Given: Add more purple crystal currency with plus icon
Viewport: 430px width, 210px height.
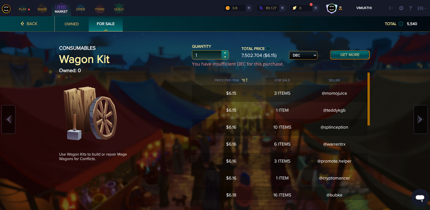Looking at the screenshot, I should click(x=283, y=8).
